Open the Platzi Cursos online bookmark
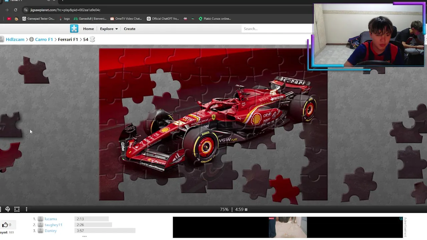Viewport: 427px width, 240px height. tap(215, 19)
